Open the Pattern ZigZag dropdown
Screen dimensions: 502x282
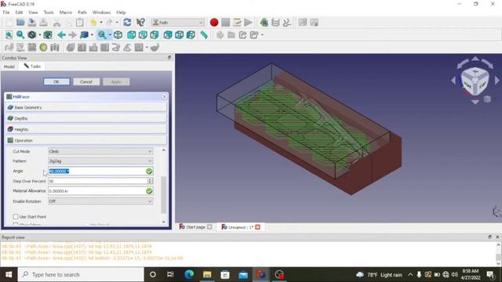pos(100,161)
